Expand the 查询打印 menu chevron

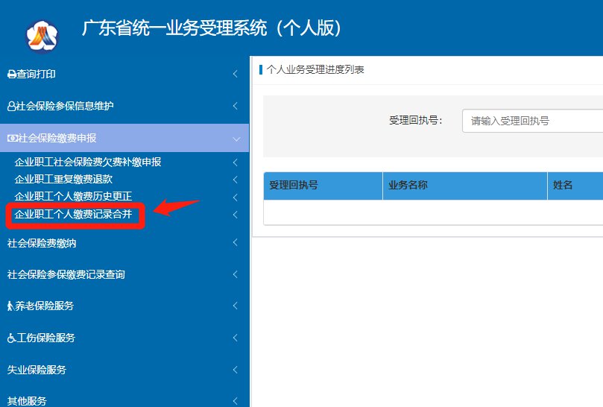pyautogui.click(x=236, y=74)
